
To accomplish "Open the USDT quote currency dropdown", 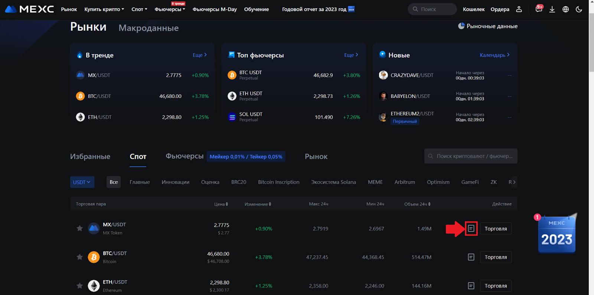I will coord(82,182).
